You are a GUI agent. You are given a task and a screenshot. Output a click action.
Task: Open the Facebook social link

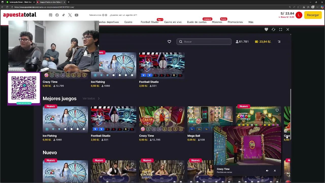coord(57,15)
